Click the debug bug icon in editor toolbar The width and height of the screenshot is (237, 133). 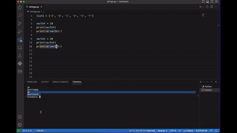pos(207,7)
